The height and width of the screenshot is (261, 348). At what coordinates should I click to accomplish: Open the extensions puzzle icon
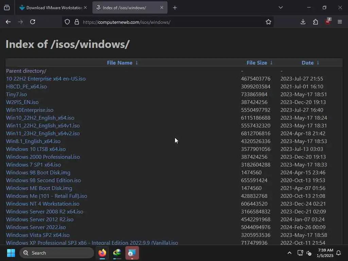click(x=315, y=22)
